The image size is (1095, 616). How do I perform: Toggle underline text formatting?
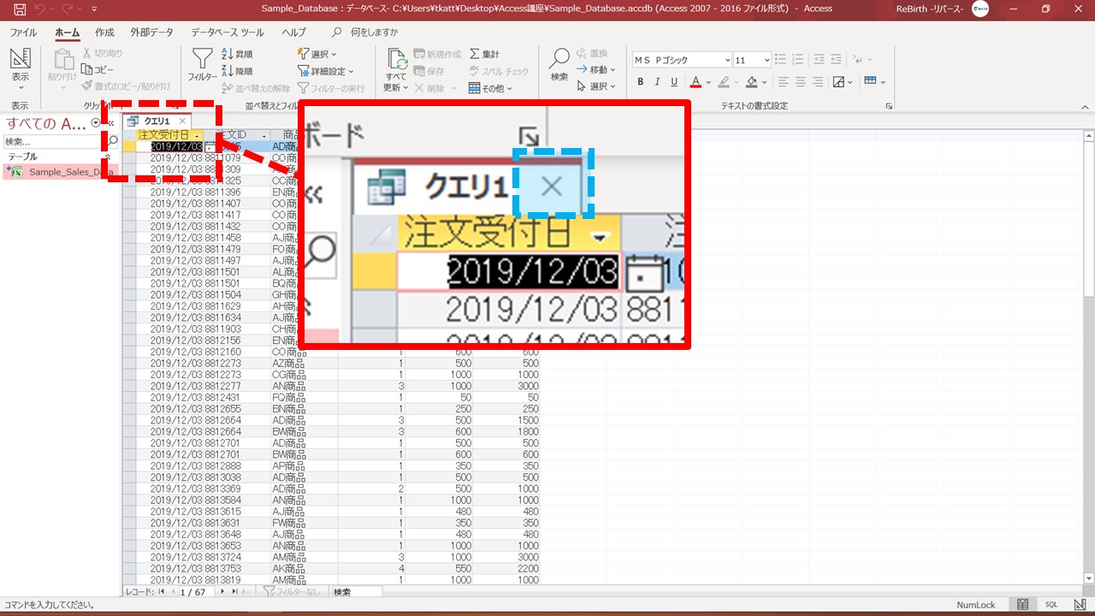[x=674, y=82]
